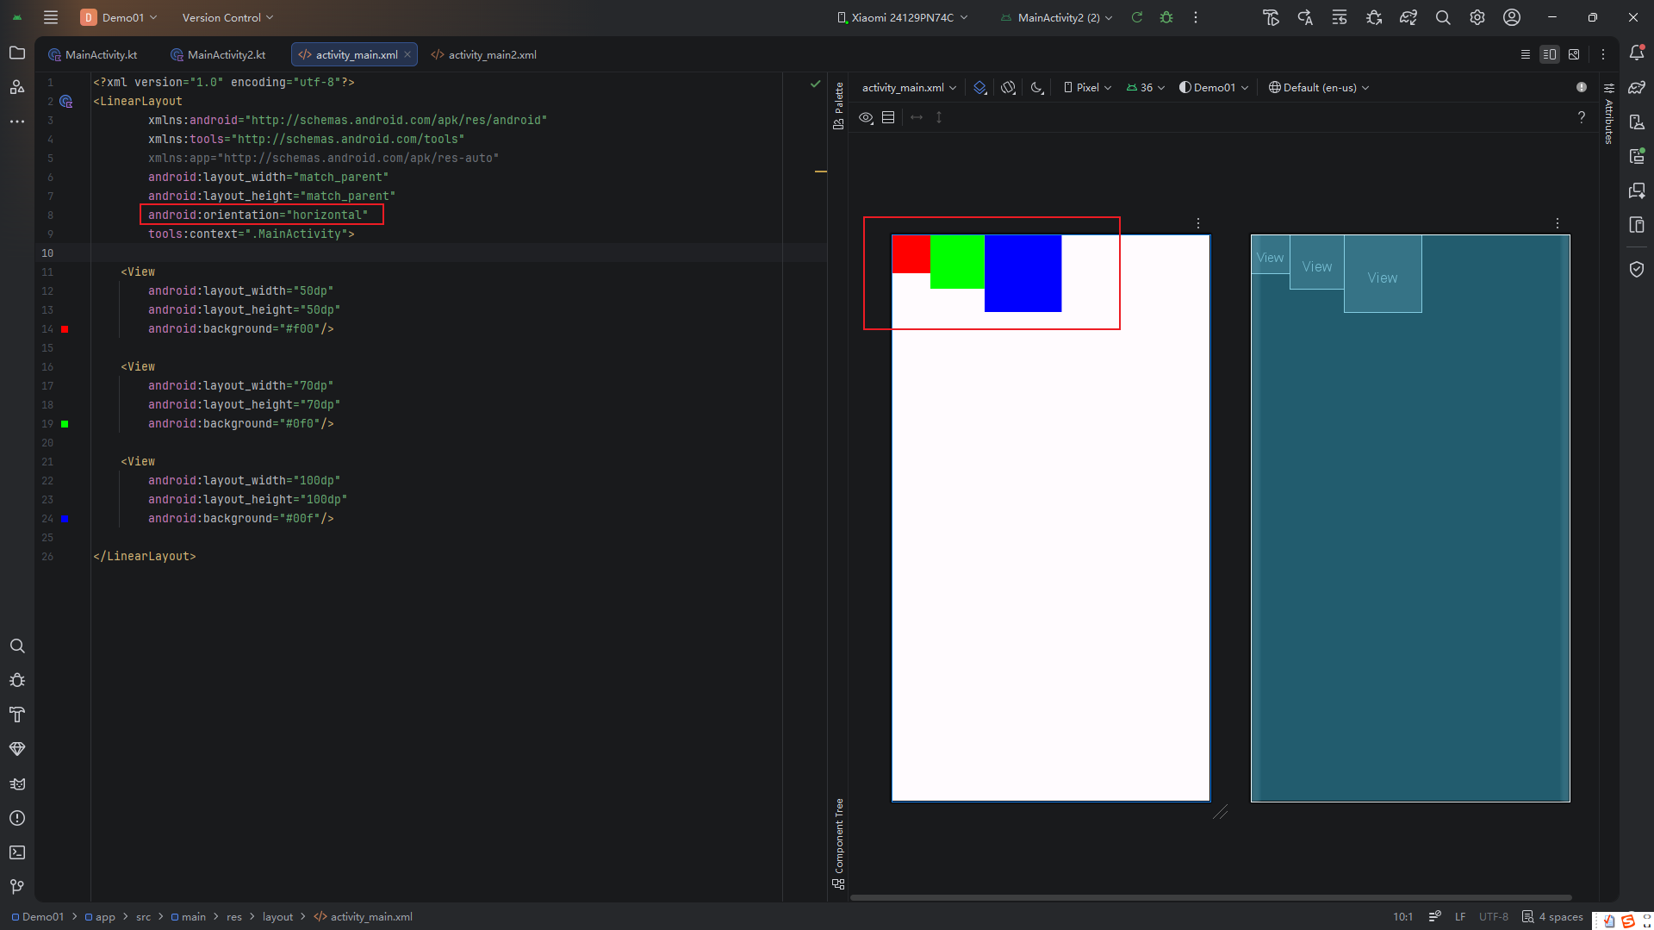Viewport: 1654px width, 930px height.
Task: Open the Default (en-us) locale dropdown
Action: pyautogui.click(x=1319, y=87)
